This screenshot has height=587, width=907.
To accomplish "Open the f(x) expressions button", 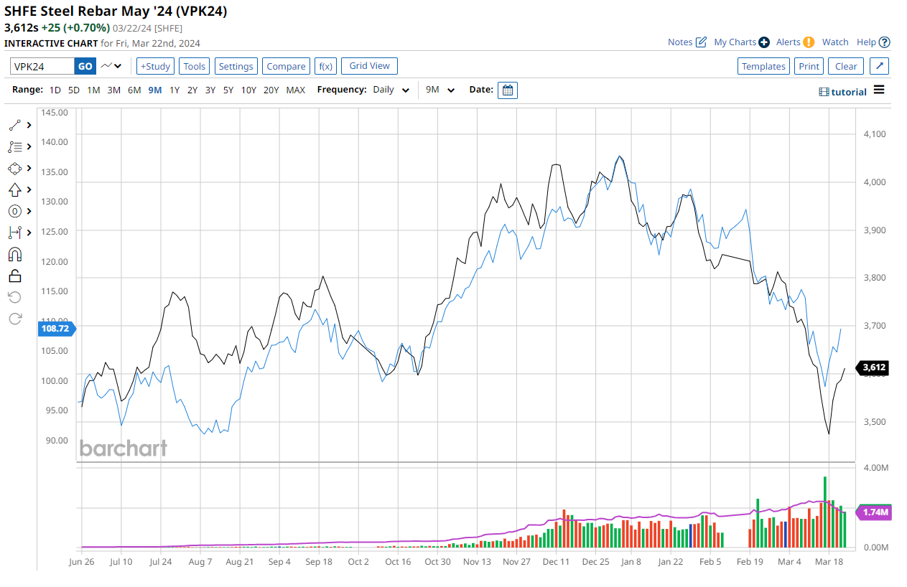I will 325,66.
